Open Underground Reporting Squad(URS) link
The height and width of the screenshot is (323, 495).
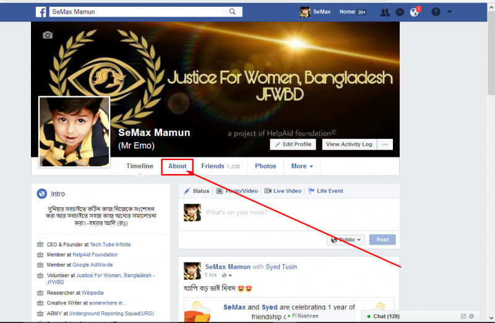(x=111, y=314)
